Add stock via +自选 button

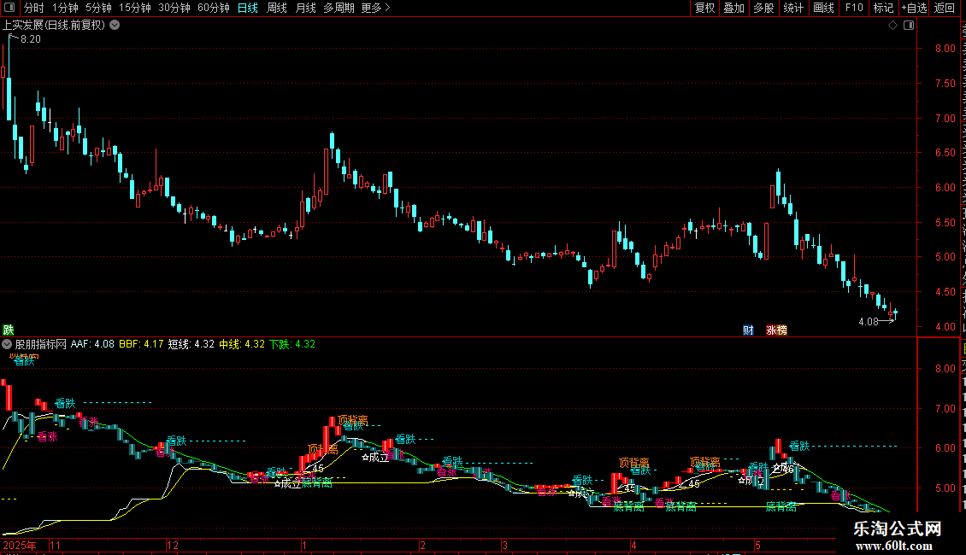coord(914,8)
